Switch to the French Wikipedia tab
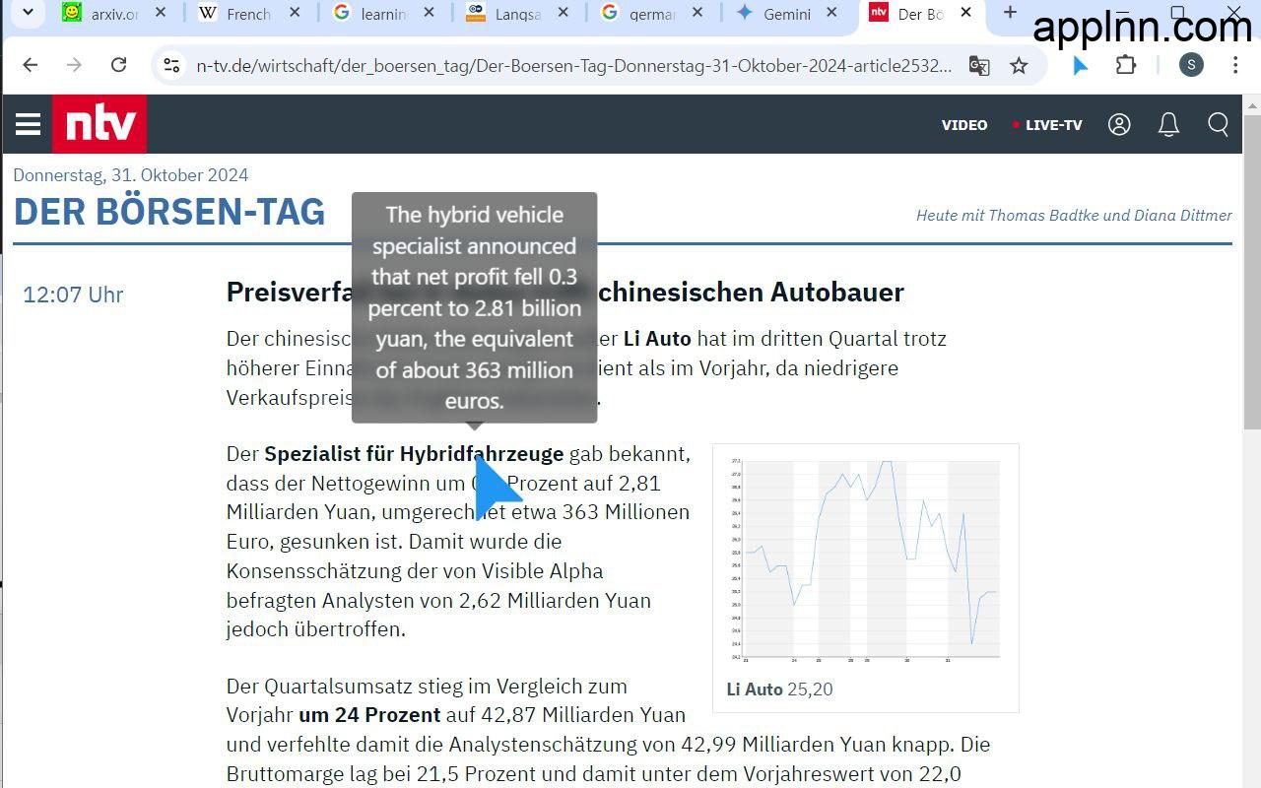 [x=248, y=13]
